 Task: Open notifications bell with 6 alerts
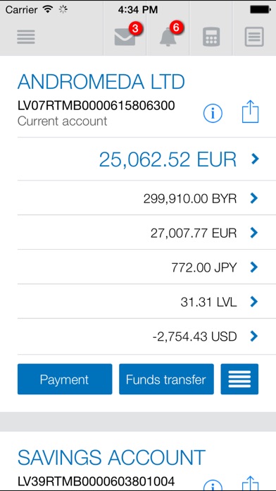168,37
